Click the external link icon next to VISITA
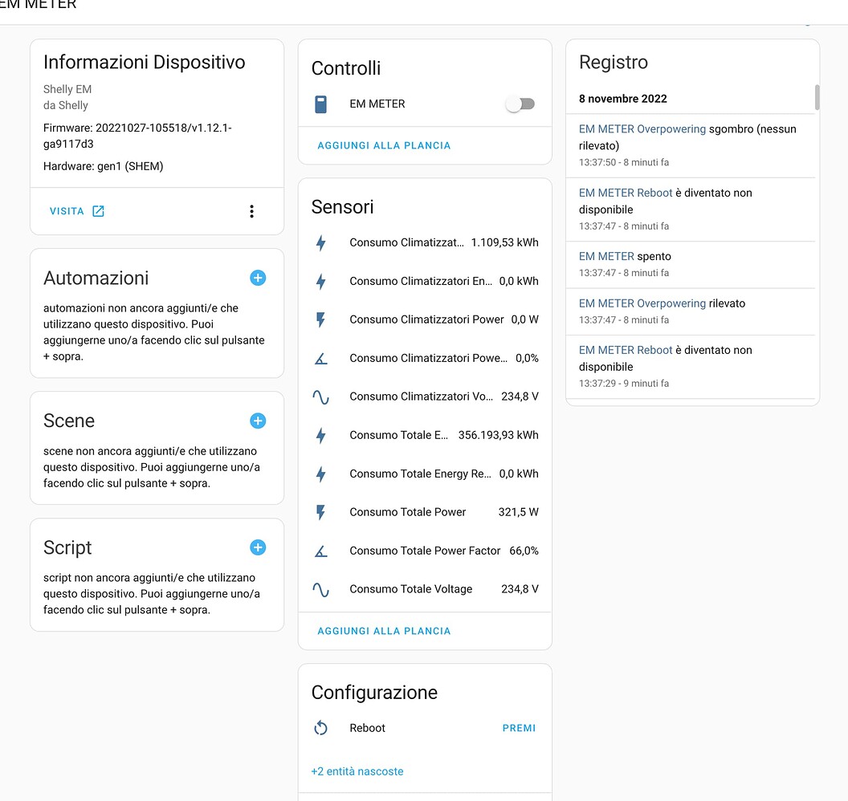Viewport: 848px width, 801px height. tap(98, 211)
